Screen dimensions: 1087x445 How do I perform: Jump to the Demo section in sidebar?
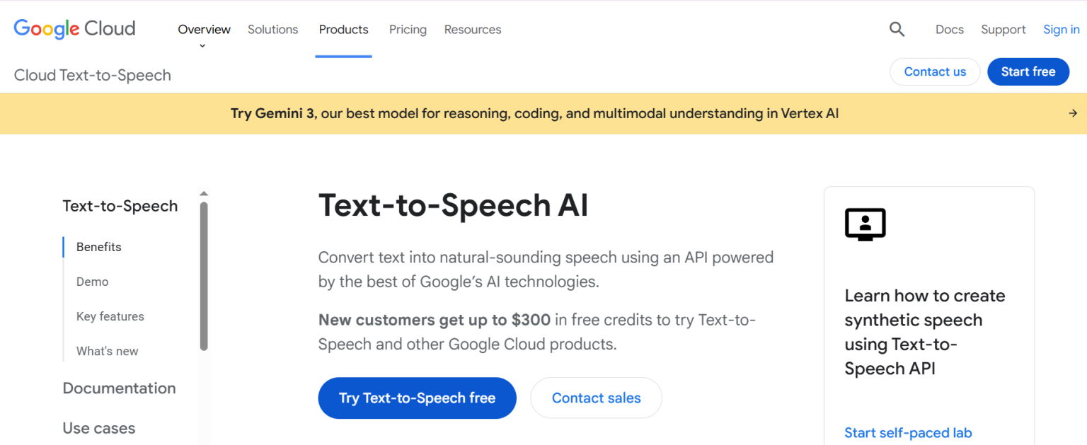93,282
